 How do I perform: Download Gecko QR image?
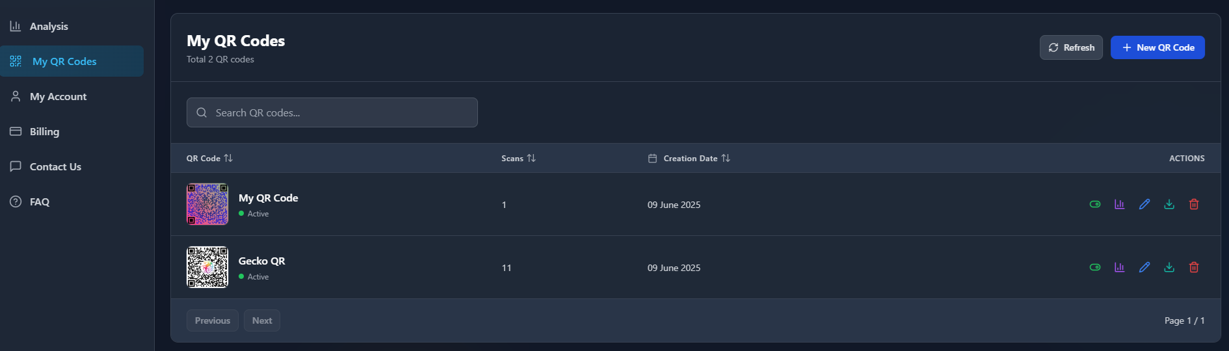point(1169,267)
